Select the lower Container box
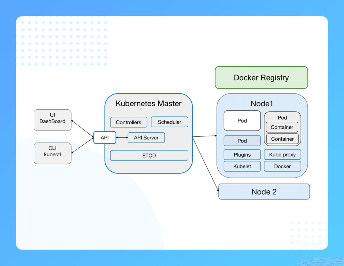This screenshot has height=266, width=344. tap(282, 139)
